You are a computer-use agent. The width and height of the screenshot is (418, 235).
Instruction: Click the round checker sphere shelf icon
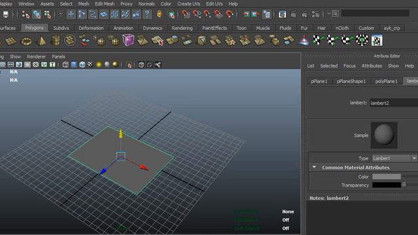pyautogui.click(x=362, y=40)
